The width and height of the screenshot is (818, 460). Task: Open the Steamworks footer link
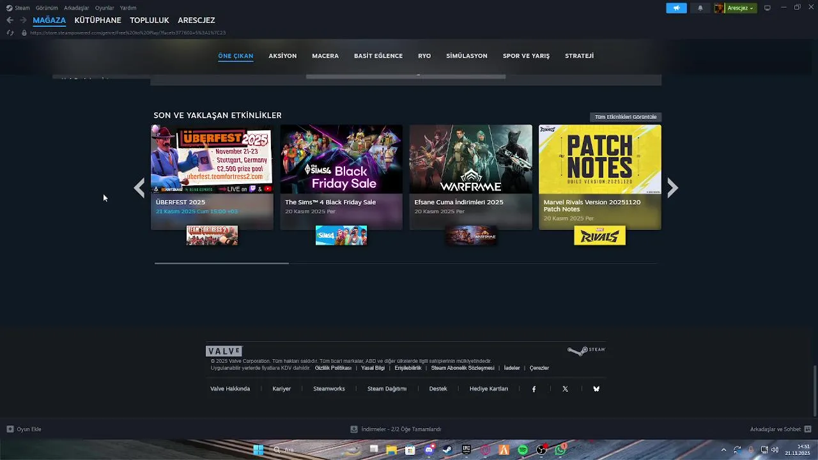point(329,389)
